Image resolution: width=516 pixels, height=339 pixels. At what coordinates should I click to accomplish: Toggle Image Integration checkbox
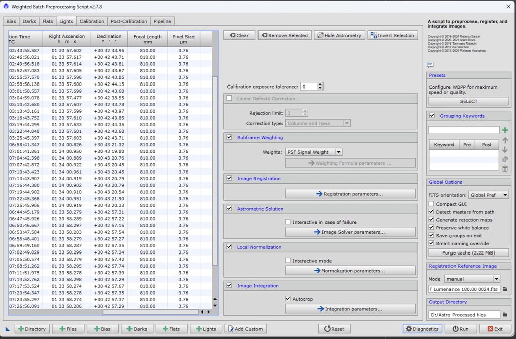(229, 286)
